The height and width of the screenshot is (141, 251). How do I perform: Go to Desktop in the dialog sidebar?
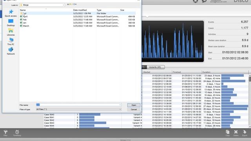click(11, 23)
